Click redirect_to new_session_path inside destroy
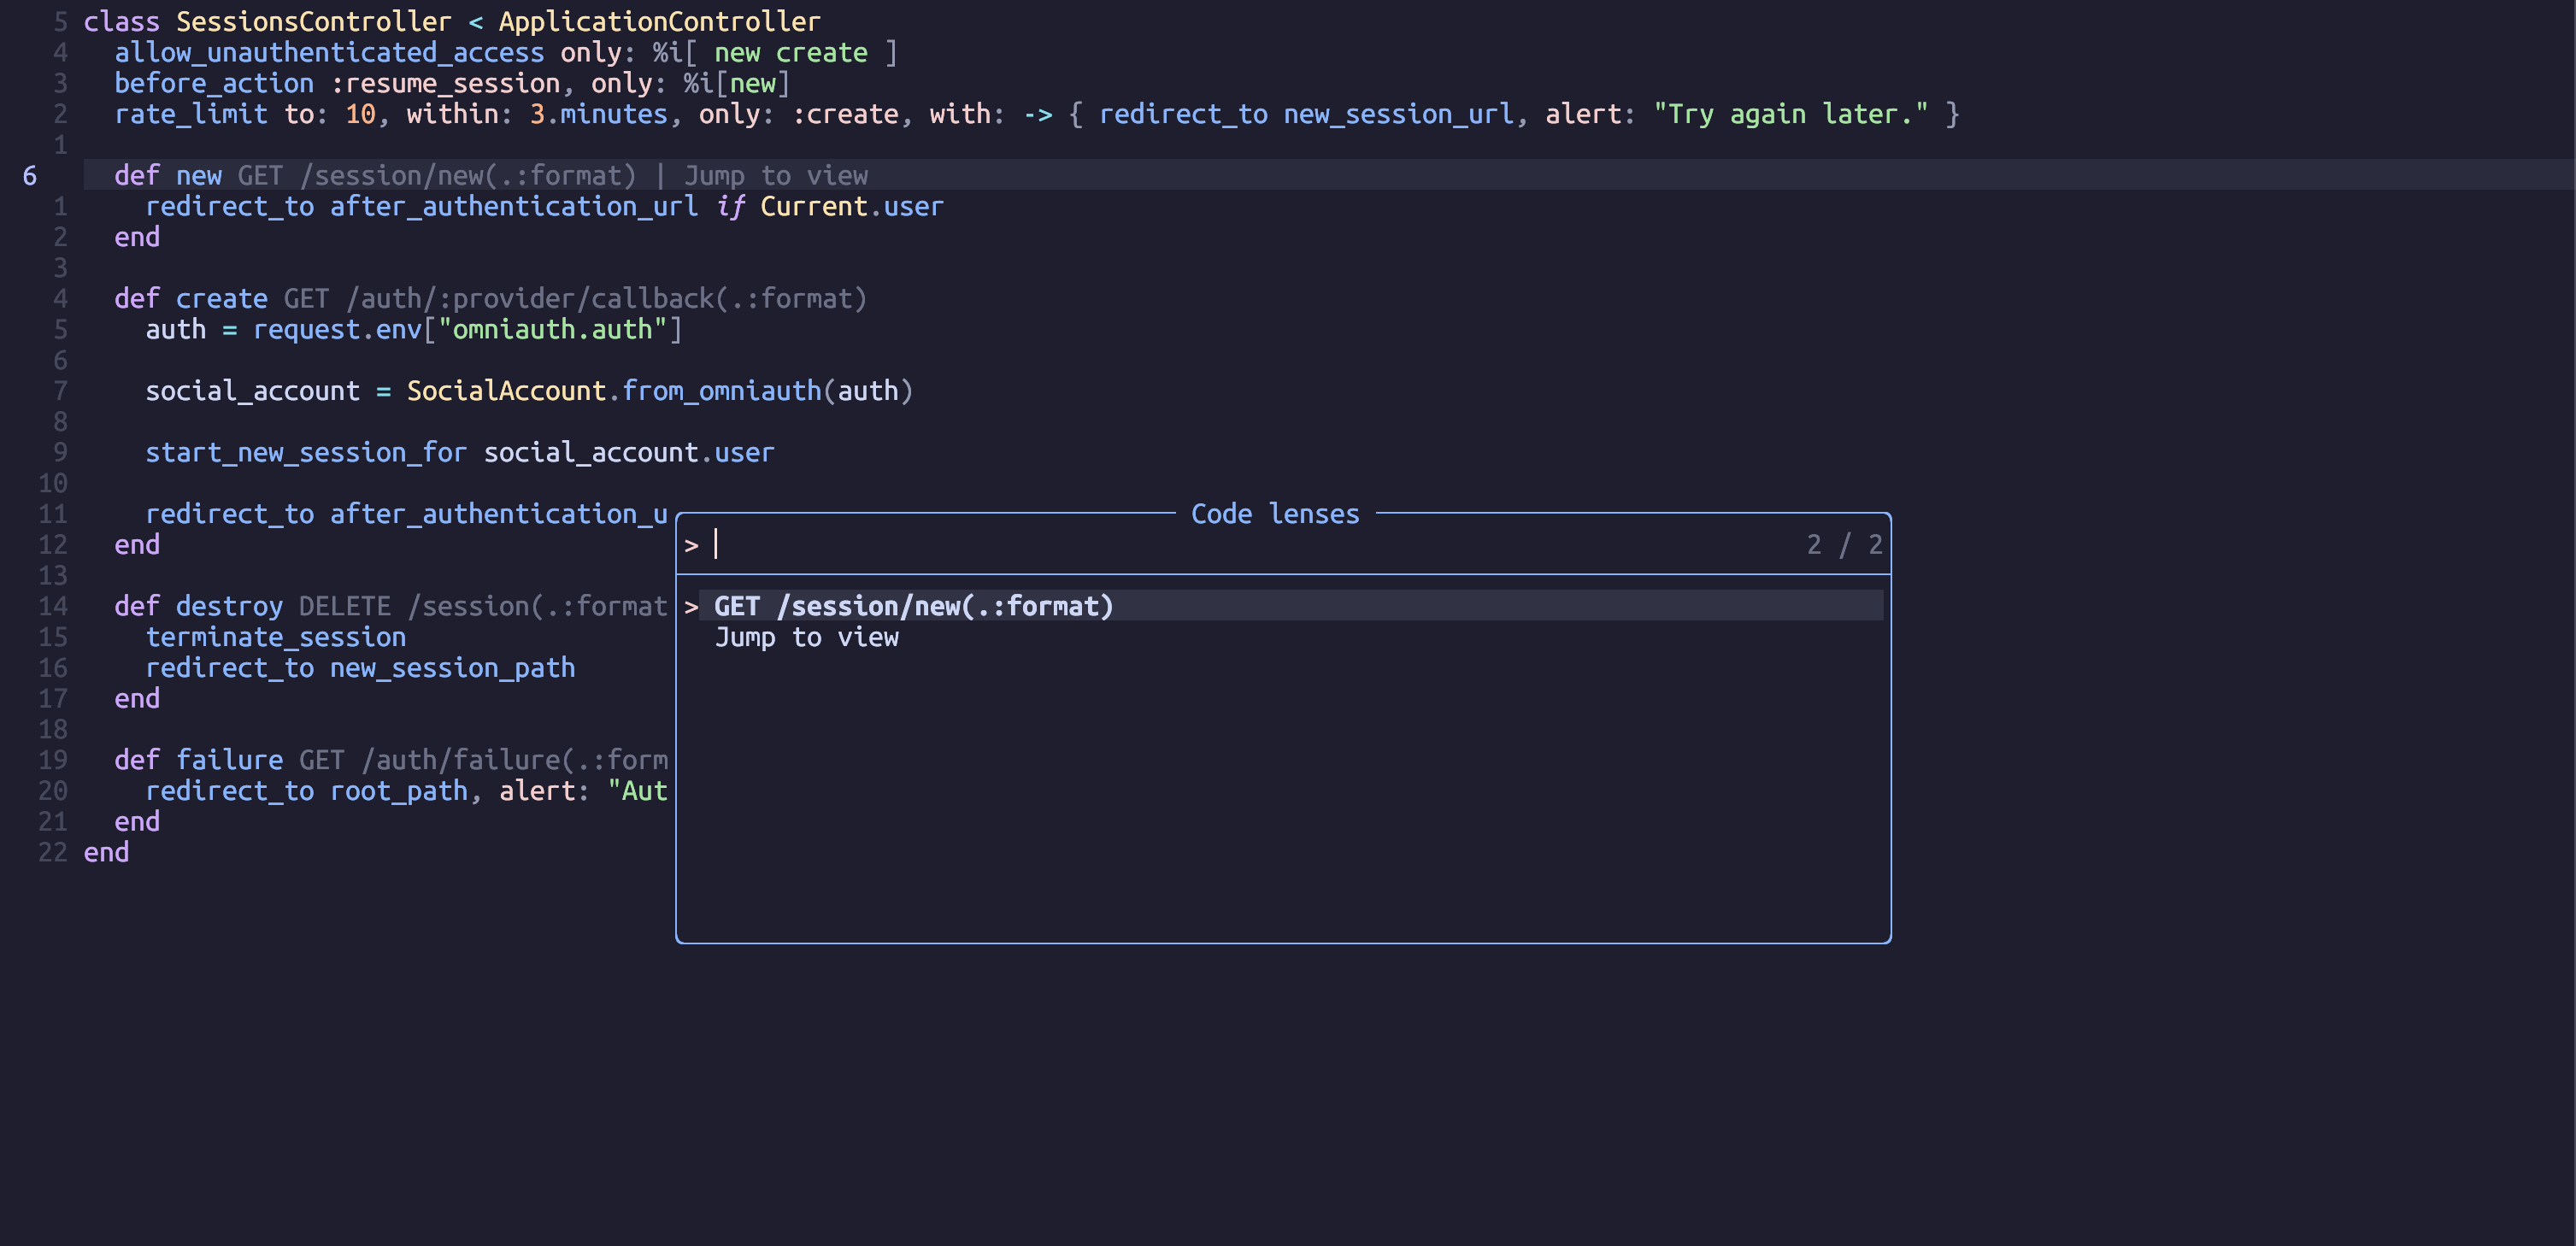This screenshot has width=2576, height=1246. tap(360, 667)
